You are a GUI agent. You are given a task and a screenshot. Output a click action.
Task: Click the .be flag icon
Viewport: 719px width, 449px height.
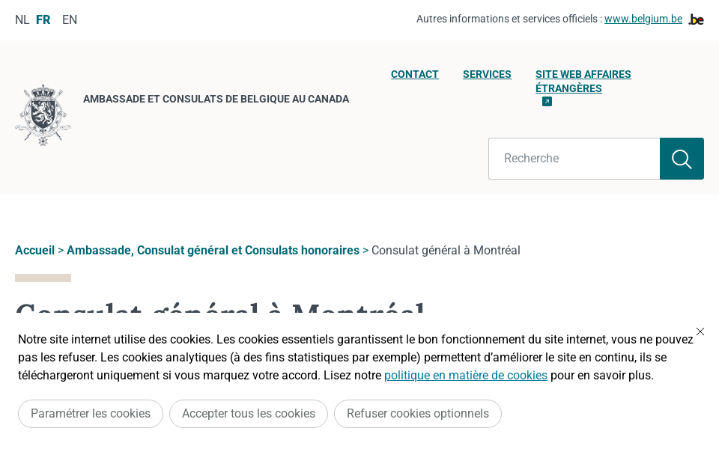pyautogui.click(x=696, y=19)
